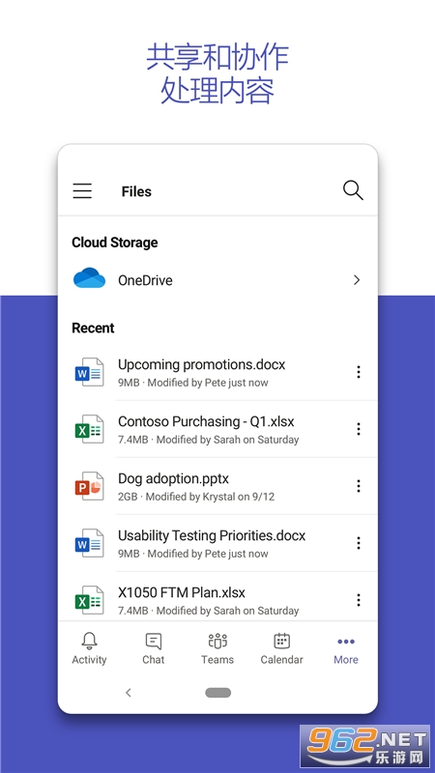
Task: Open options for Upcoming promotions.docx
Action: click(359, 372)
